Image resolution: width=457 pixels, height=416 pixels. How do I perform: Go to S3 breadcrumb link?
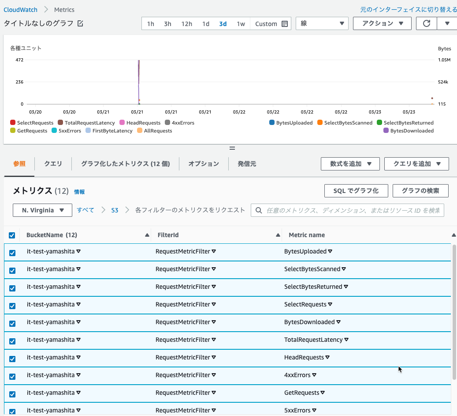tap(115, 210)
